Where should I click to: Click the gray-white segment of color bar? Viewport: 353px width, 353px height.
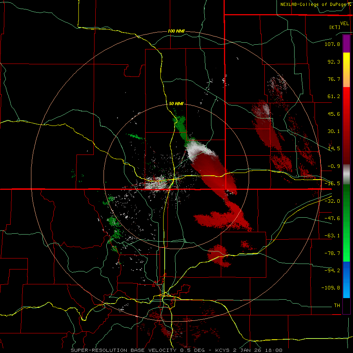point(346,175)
